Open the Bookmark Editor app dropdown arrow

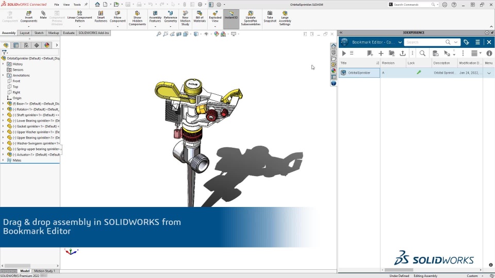pyautogui.click(x=400, y=42)
